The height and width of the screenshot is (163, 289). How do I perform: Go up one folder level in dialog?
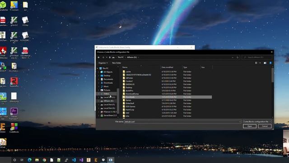coord(110,58)
